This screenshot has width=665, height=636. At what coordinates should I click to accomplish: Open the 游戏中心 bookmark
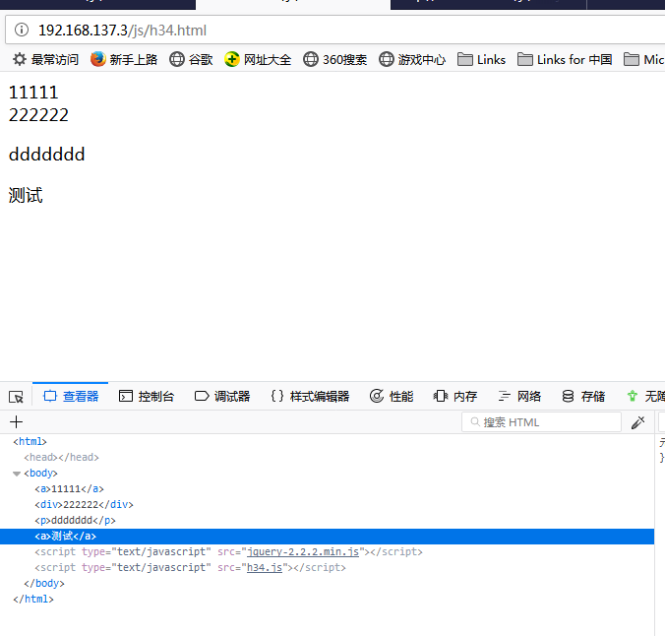coord(412,59)
